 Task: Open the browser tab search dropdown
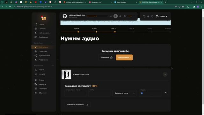coord(2,2)
